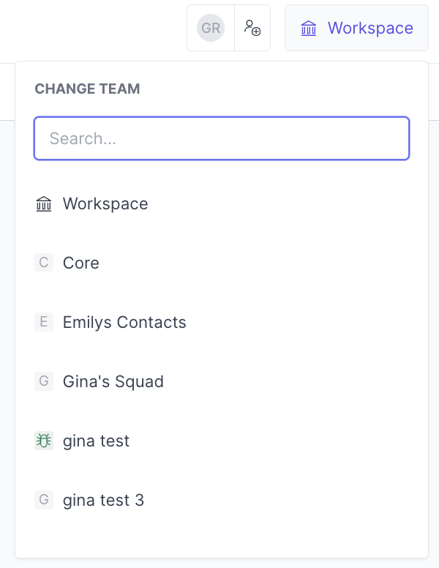Click the G badge beside Gina's Squad
This screenshot has width=439, height=568.
[44, 381]
